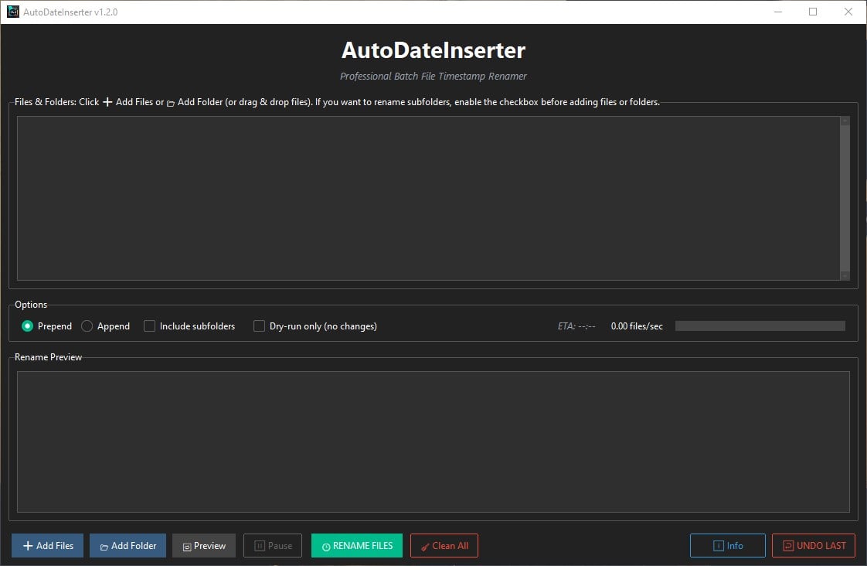Viewport: 867px width, 566px height.
Task: Enable Include subfolders
Action: (x=149, y=326)
